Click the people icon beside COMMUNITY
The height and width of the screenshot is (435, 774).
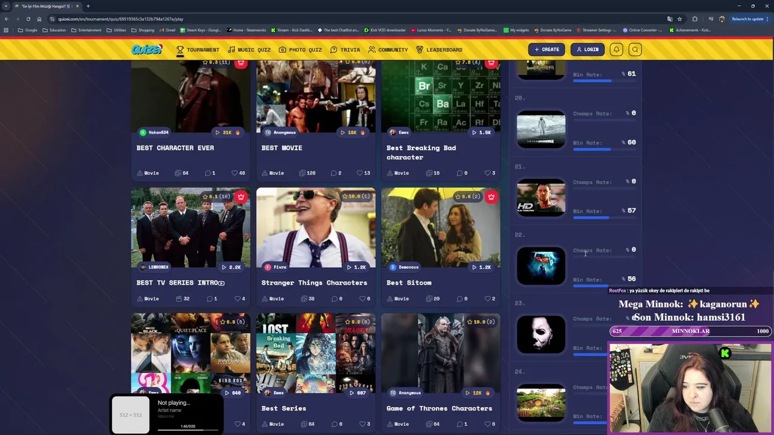pos(372,50)
